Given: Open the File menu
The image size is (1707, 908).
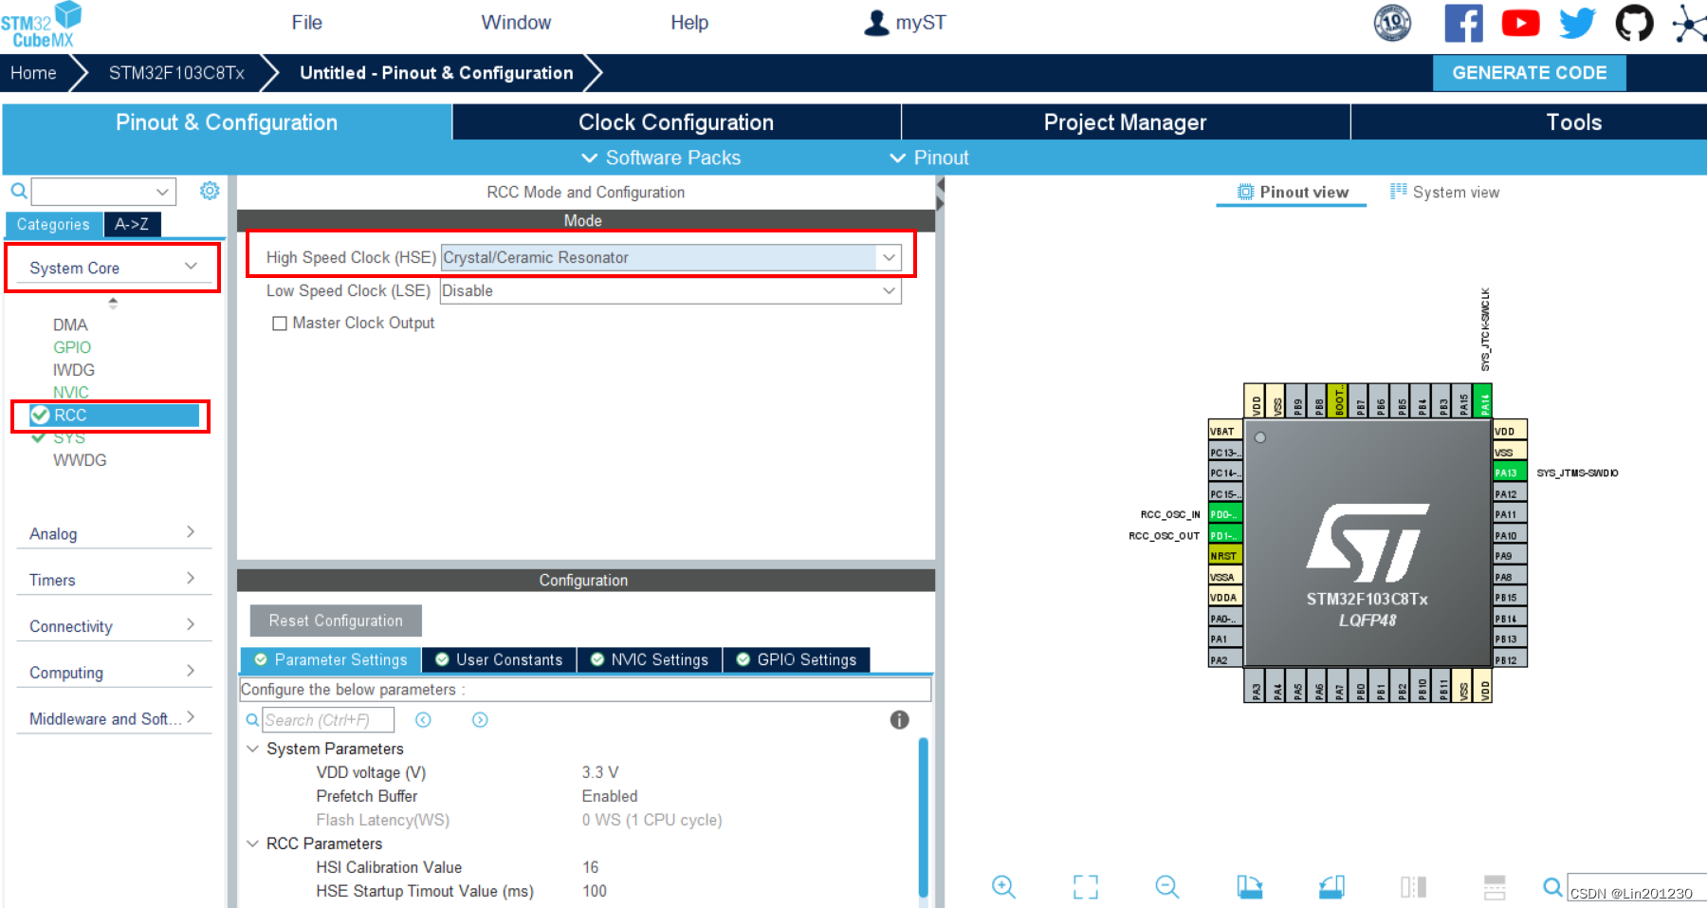Looking at the screenshot, I should click(x=306, y=23).
